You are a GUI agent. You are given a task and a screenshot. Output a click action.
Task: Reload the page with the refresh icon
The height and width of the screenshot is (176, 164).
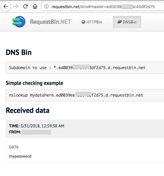click(25, 6)
